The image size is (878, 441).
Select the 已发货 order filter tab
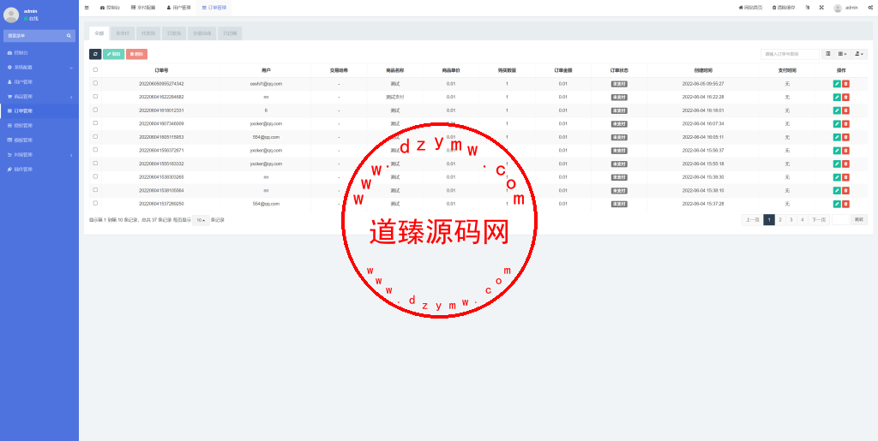pos(173,33)
